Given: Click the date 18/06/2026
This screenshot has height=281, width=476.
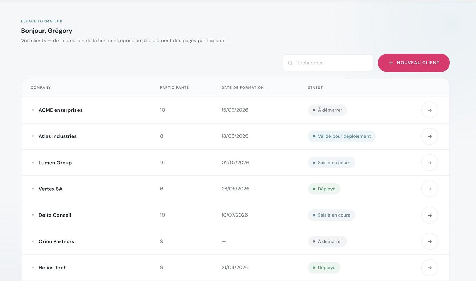Looking at the screenshot, I should click(x=235, y=136).
